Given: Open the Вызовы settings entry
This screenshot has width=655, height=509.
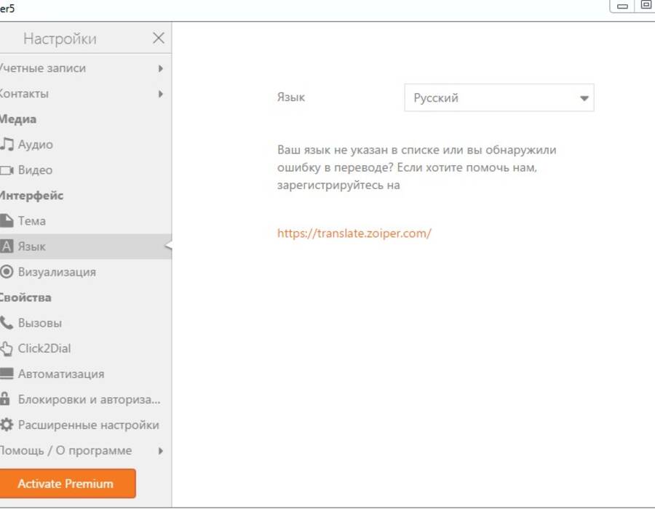Looking at the screenshot, I should tap(86, 323).
